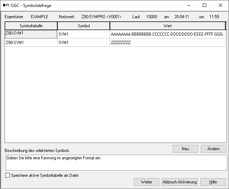Click the AAAAAAAA-BBBBBBBB value cell
229x189 pixels.
click(167, 34)
